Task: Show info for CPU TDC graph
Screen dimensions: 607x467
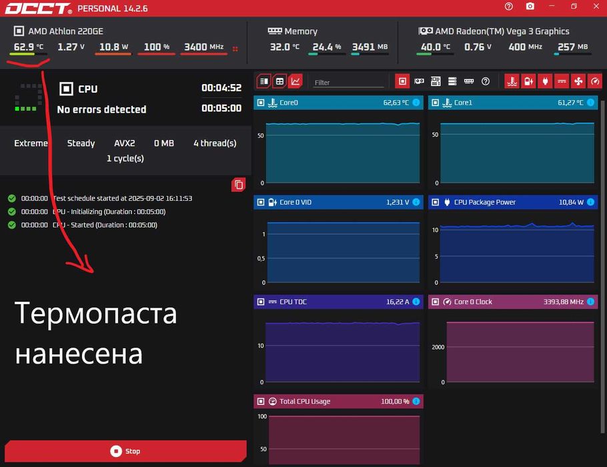Action: (416, 302)
